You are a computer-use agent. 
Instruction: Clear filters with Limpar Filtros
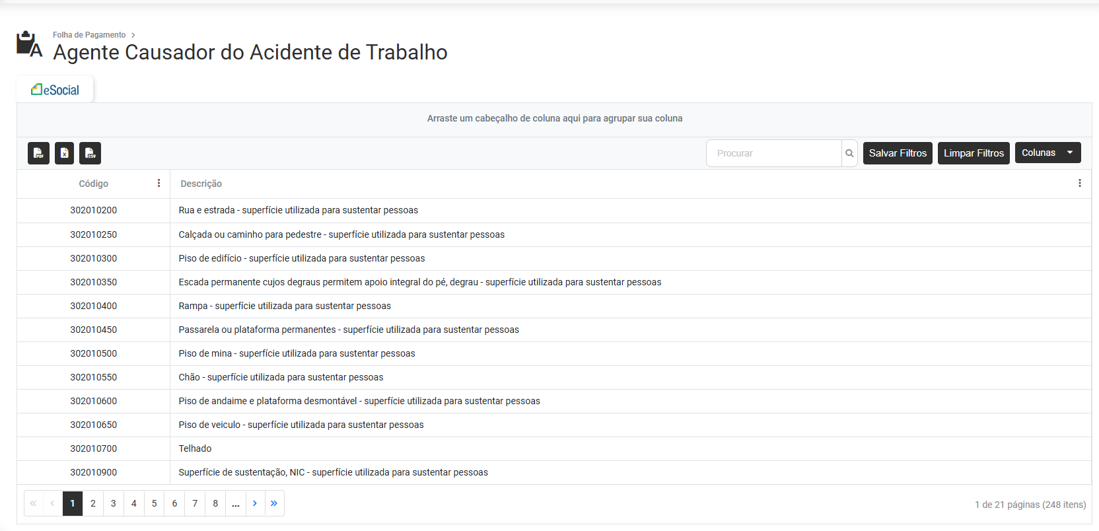tap(974, 153)
